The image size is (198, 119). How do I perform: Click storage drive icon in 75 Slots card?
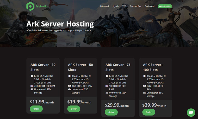107,93
